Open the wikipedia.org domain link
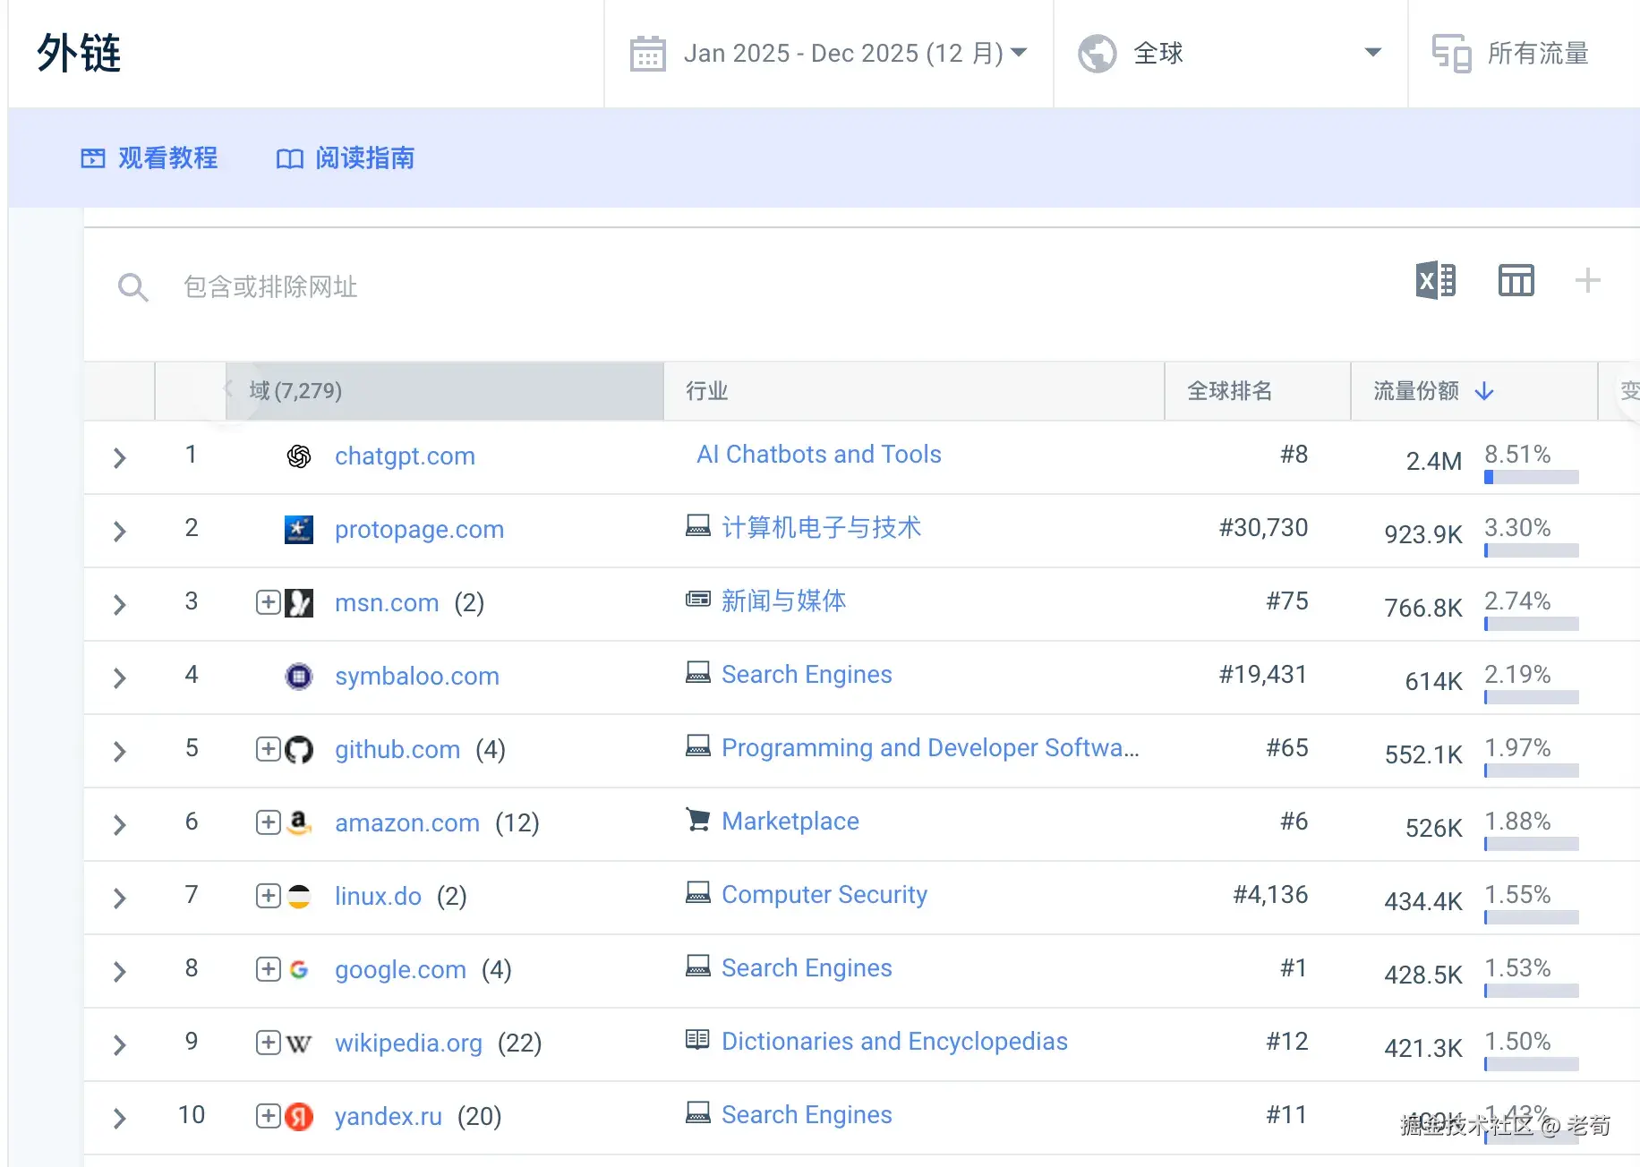The width and height of the screenshot is (1640, 1167). click(408, 1043)
